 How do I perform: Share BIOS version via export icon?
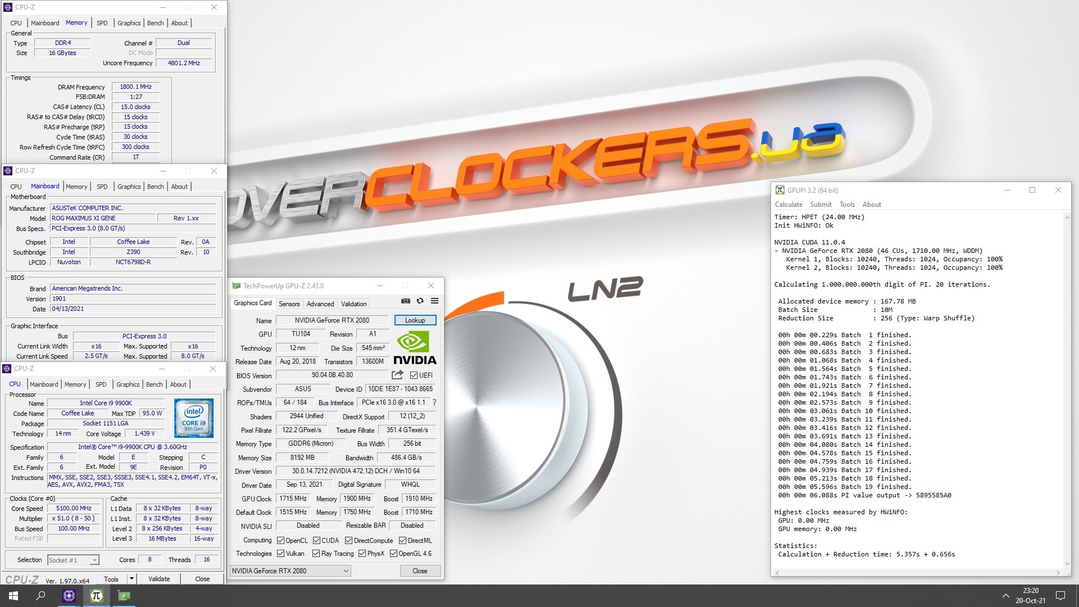397,375
